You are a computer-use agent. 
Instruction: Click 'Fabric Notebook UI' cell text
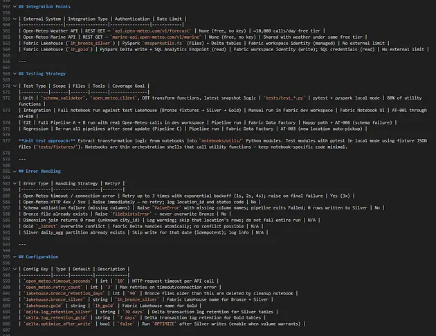[362, 110]
